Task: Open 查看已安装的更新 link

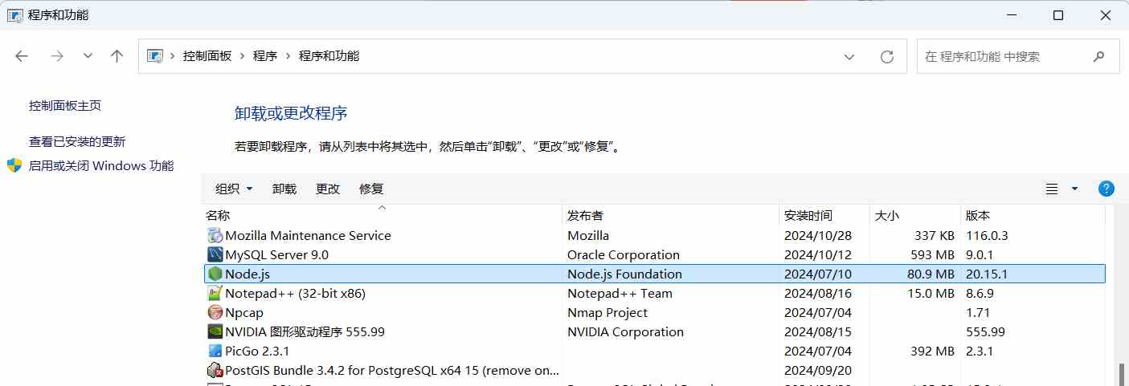Action: pyautogui.click(x=77, y=141)
